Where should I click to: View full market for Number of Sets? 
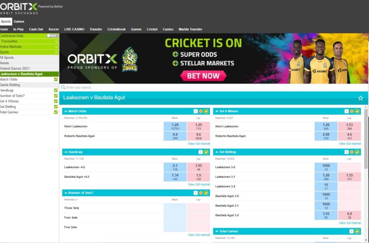(199, 235)
